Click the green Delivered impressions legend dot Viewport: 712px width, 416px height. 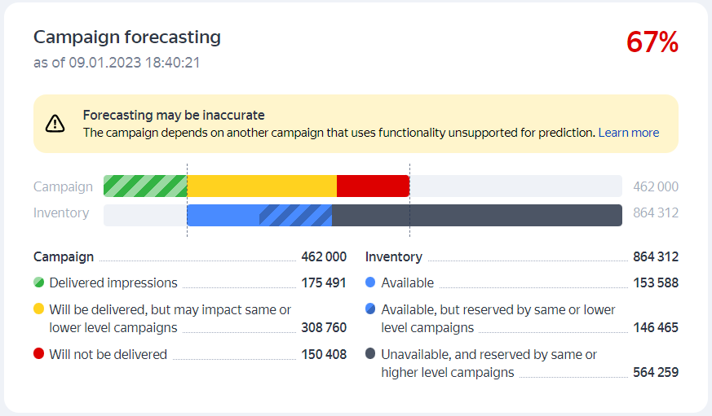[x=39, y=283]
